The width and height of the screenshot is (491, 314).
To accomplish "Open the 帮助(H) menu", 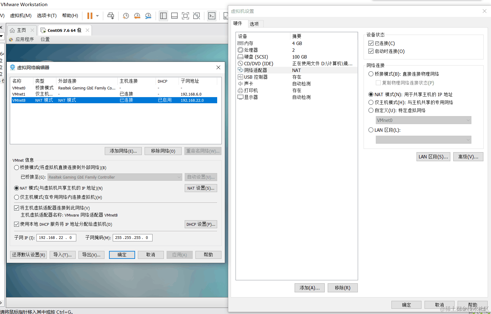I will [70, 16].
